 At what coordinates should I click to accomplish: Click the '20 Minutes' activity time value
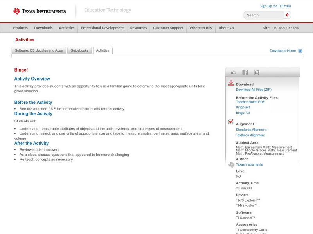tap(244, 188)
